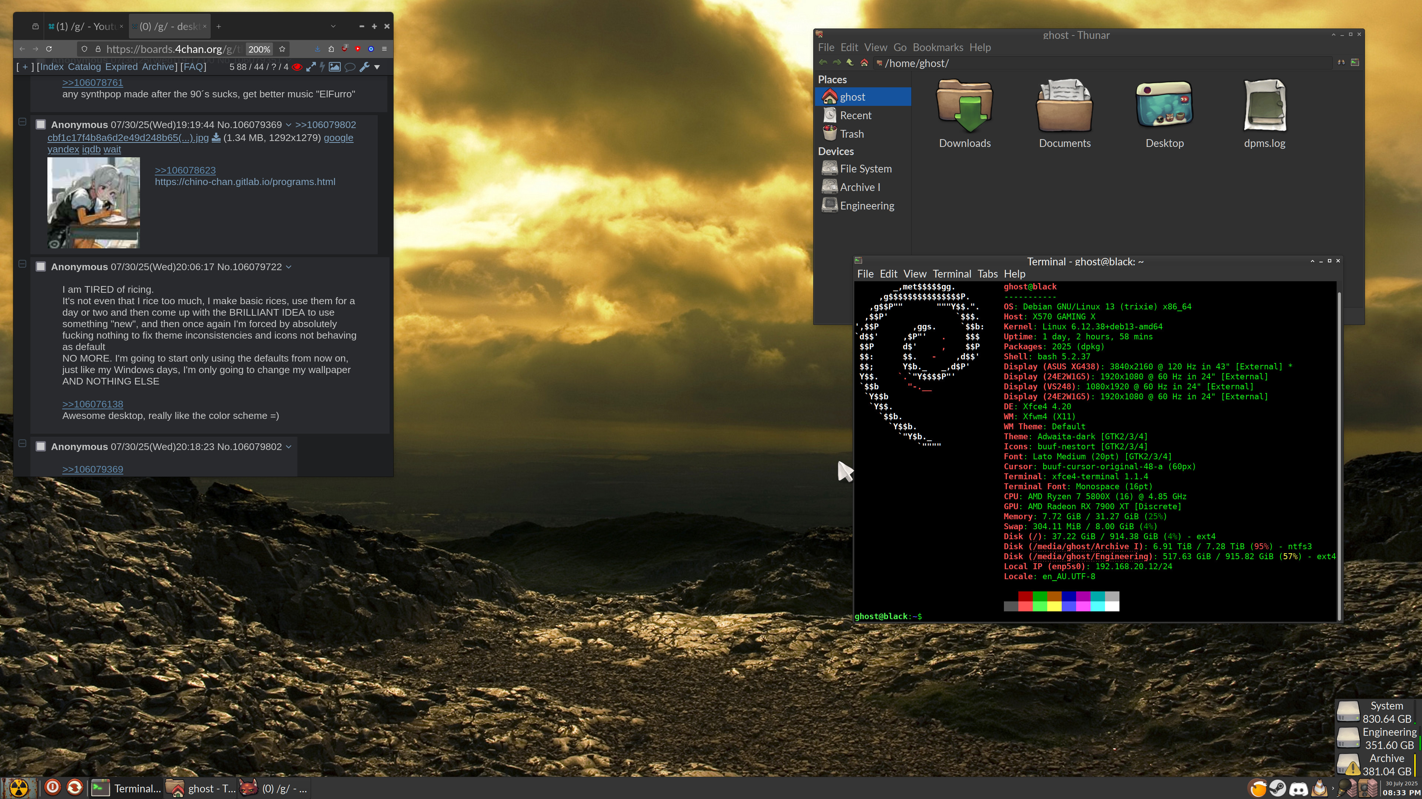This screenshot has height=799, width=1422.
Task: Click the expand-all-images arrows icon
Action: click(x=311, y=67)
